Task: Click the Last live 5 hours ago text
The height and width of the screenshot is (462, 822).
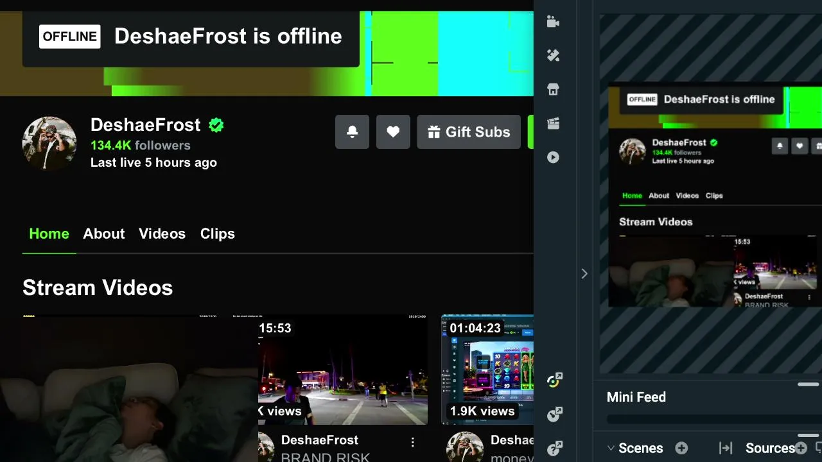Action: (x=153, y=162)
